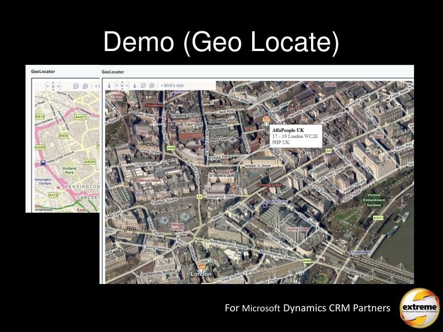Open the left map's cut-off style dropdown arrow
Image resolution: width=443 pixels, height=332 pixels.
tap(96, 86)
